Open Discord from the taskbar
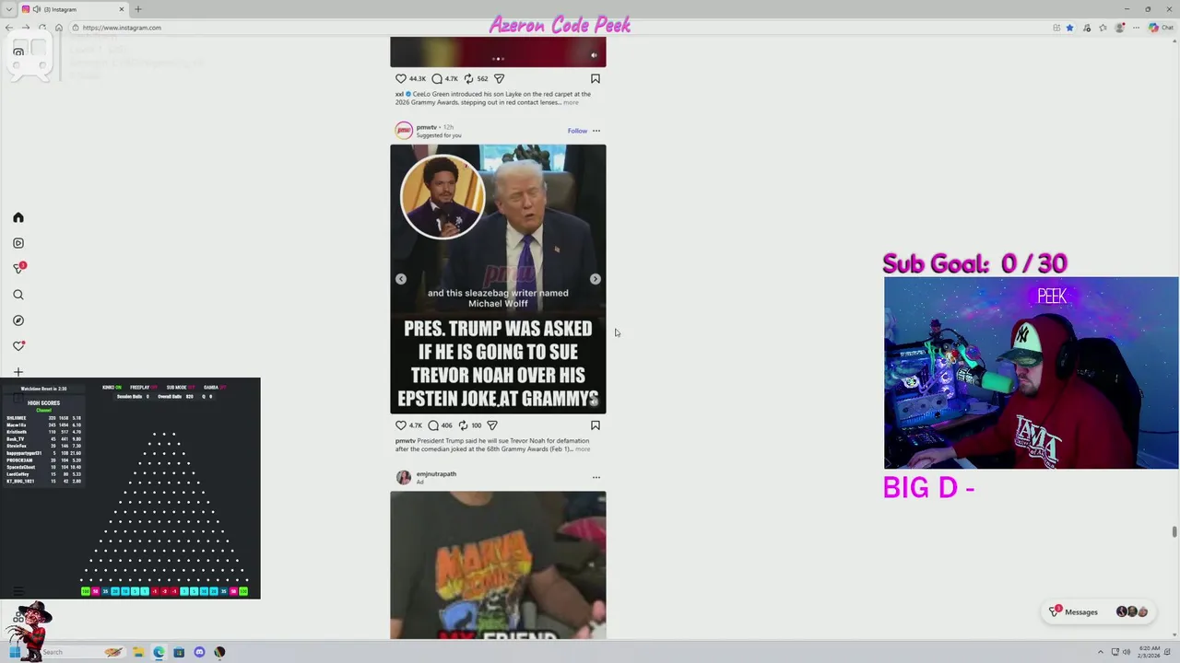 coord(199,652)
